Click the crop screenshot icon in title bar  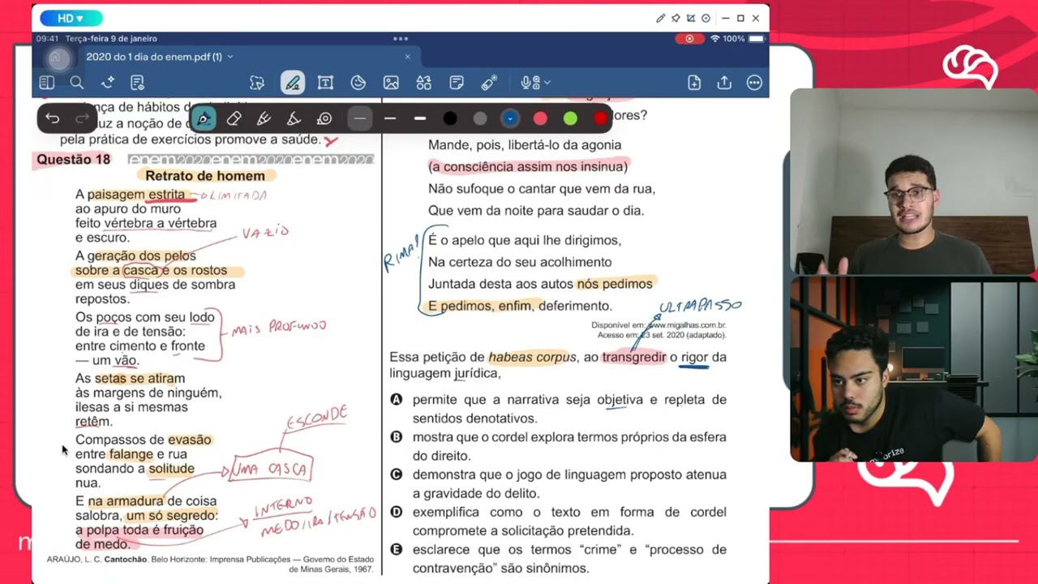[691, 18]
